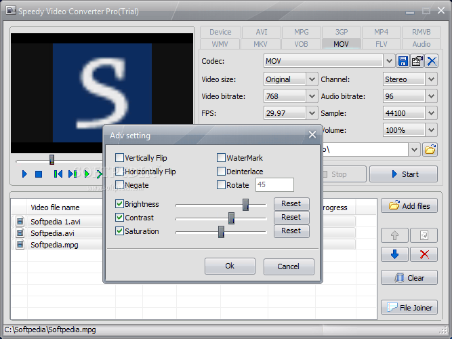
Task: Close the Adv setting dialog
Action: click(x=312, y=135)
